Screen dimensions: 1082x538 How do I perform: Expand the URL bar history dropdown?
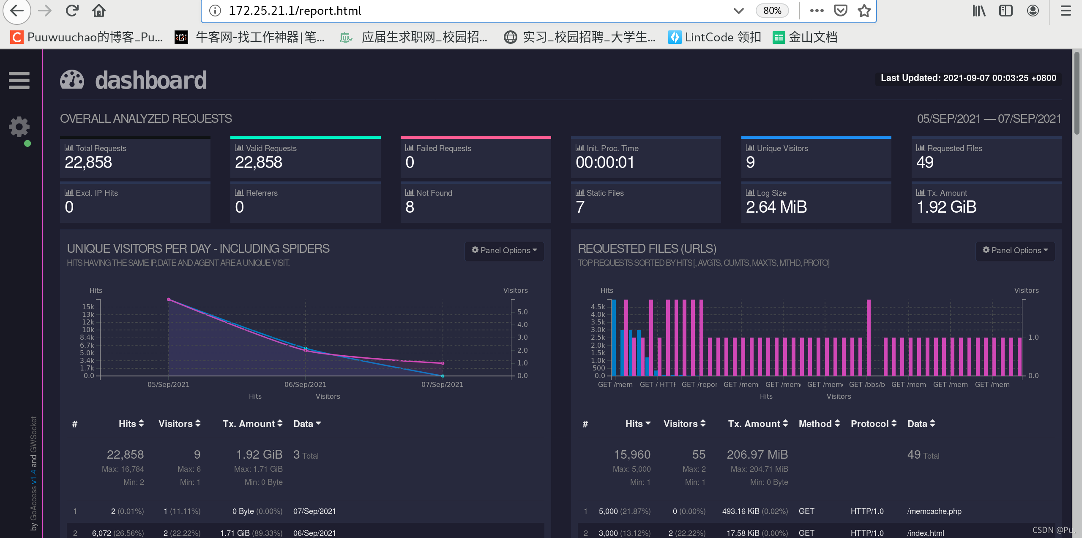(738, 11)
